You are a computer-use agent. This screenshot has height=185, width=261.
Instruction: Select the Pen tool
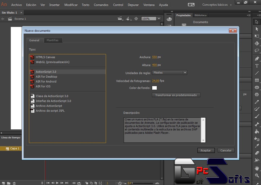pos(257,58)
